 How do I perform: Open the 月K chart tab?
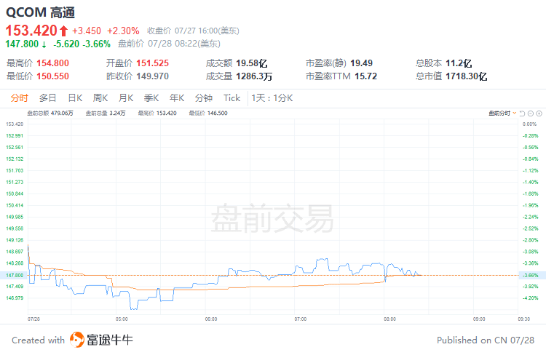pos(126,98)
